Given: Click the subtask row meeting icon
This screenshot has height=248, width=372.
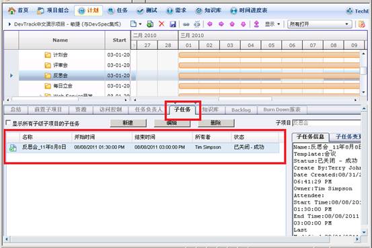Looking at the screenshot, I should click(13, 148).
